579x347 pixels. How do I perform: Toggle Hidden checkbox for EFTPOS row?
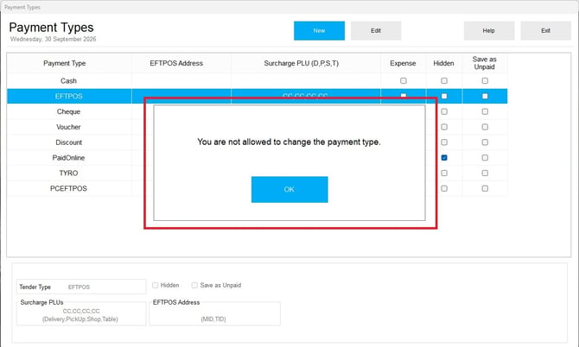[444, 97]
